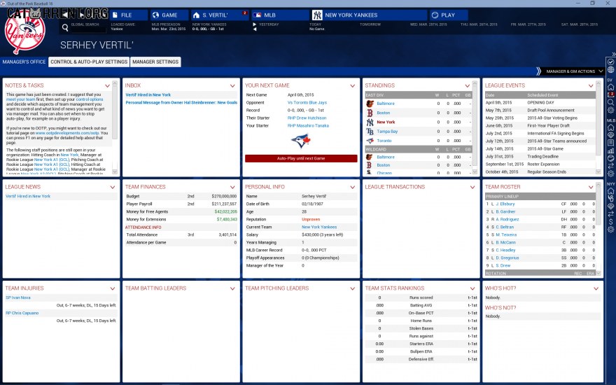Open the MLB settings gear icon
Screen dimensions: 616x385
tap(610, 174)
